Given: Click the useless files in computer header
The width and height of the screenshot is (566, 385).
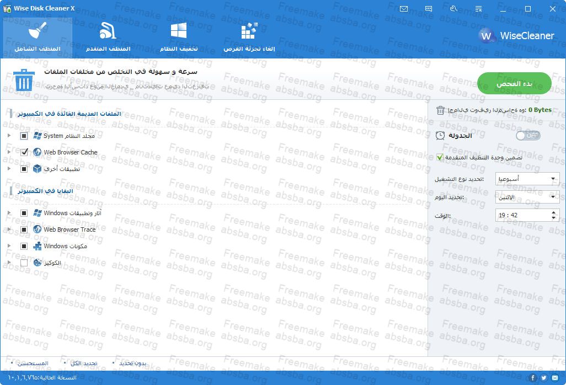Looking at the screenshot, I should coord(70,114).
